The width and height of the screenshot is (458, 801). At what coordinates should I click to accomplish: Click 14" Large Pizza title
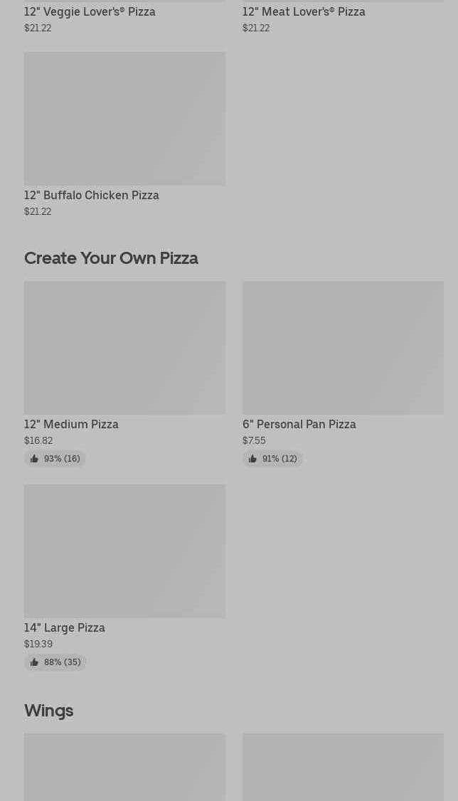(x=65, y=627)
